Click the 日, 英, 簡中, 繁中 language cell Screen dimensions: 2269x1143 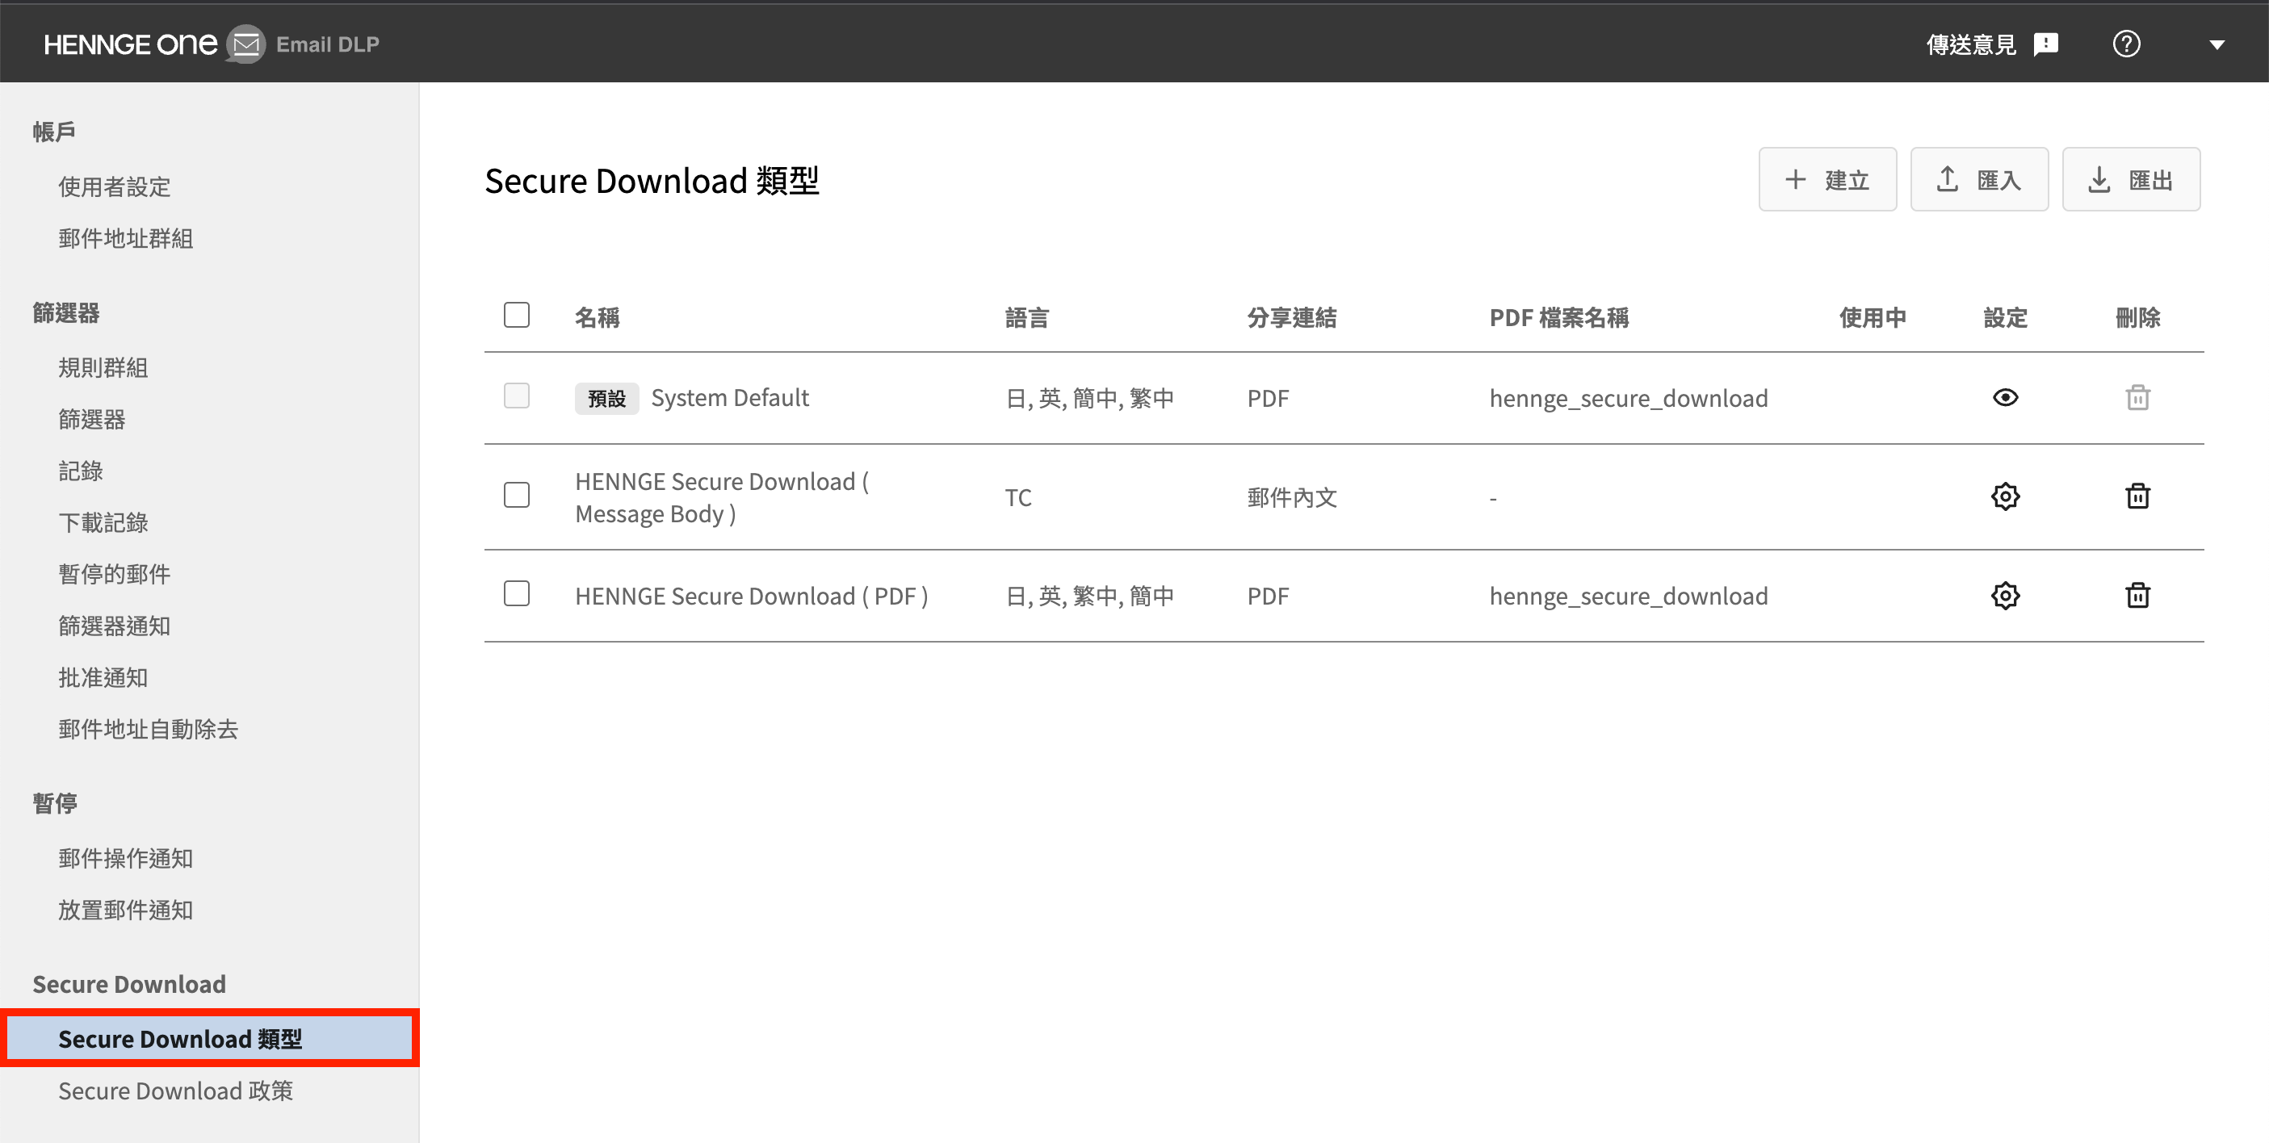point(1089,398)
